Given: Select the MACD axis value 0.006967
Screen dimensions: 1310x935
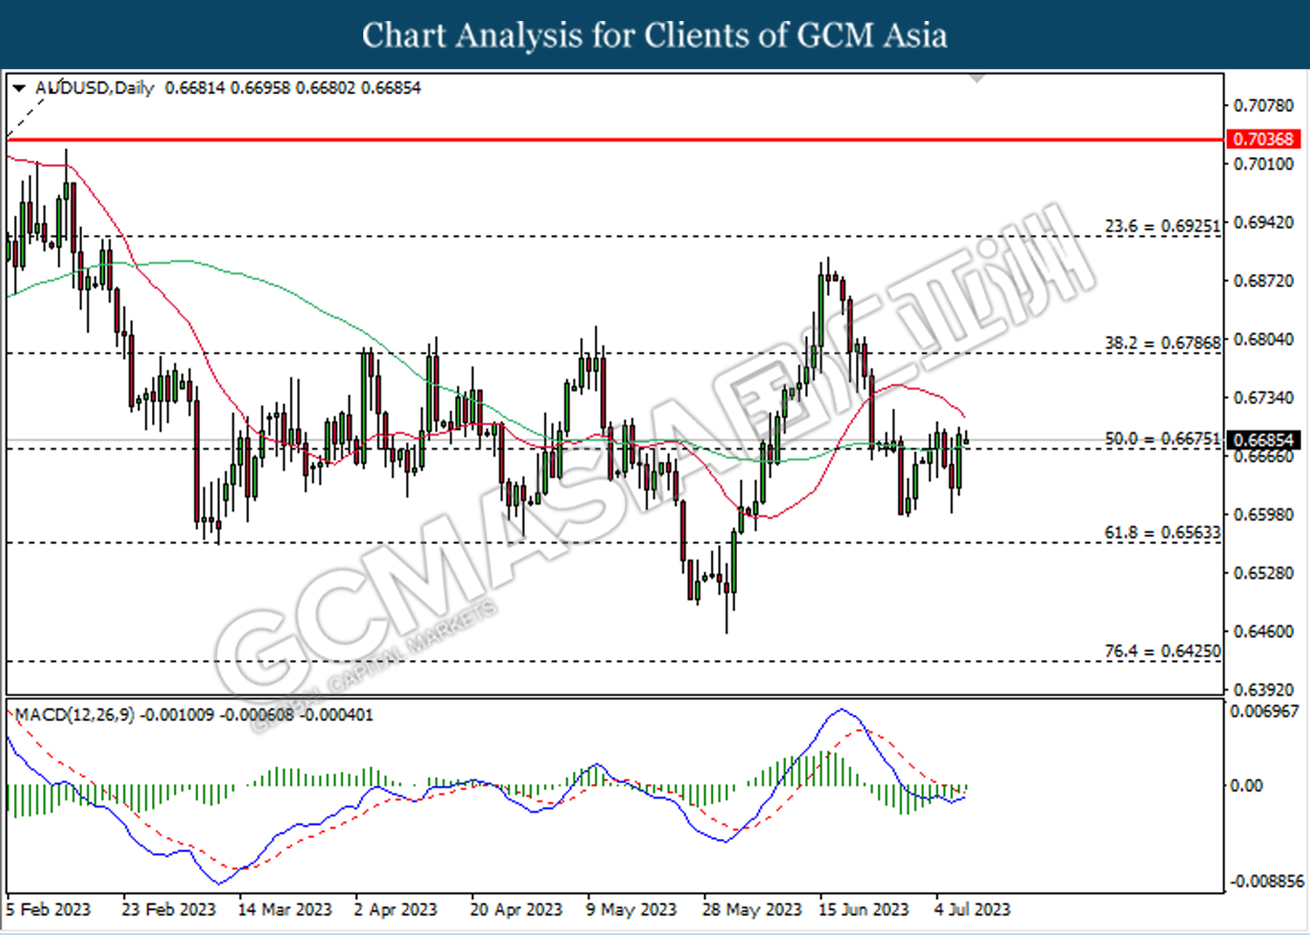Looking at the screenshot, I should [x=1265, y=712].
